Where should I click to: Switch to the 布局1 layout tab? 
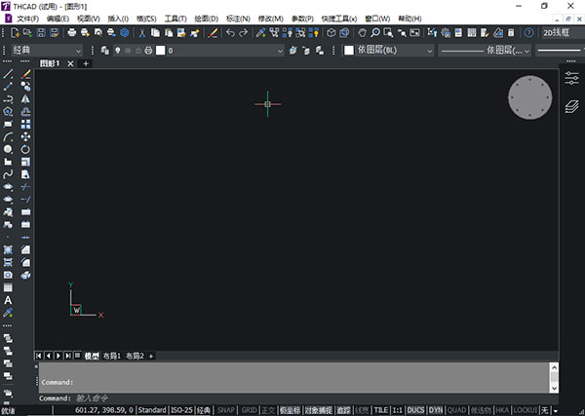113,356
